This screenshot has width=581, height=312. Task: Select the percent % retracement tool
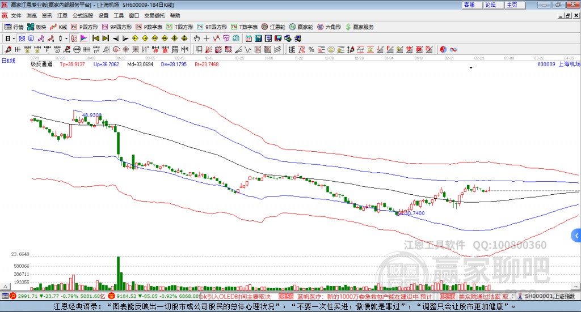coord(311,49)
